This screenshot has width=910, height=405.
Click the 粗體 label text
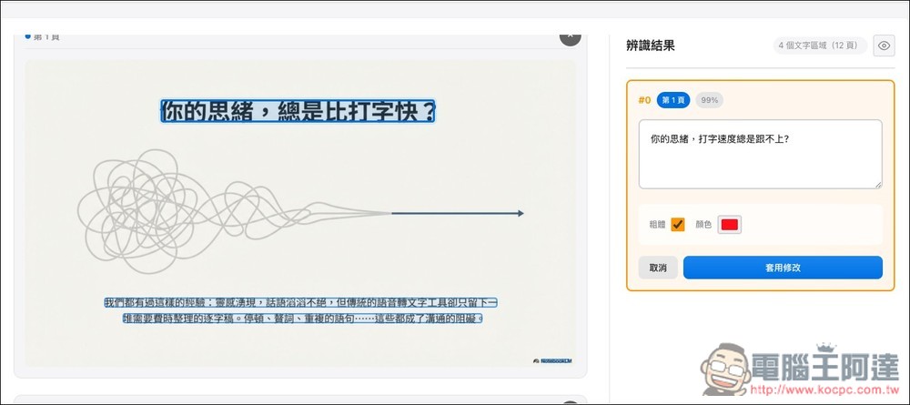[x=658, y=225]
